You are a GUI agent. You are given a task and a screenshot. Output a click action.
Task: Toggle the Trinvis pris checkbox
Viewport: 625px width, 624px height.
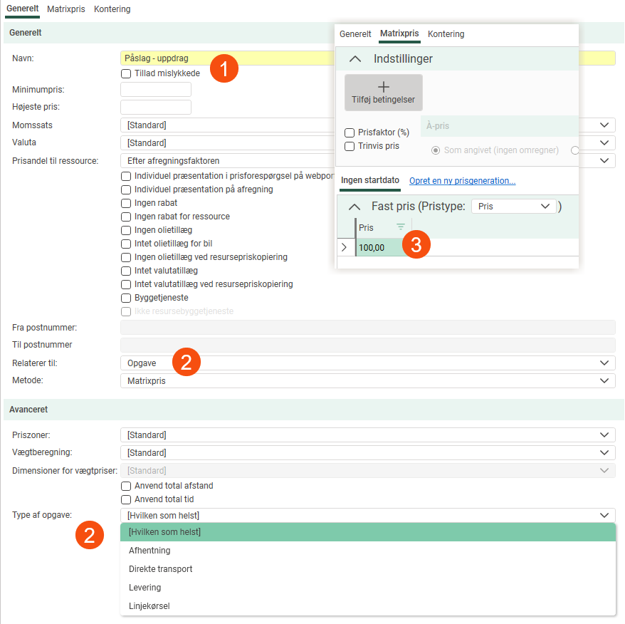350,146
